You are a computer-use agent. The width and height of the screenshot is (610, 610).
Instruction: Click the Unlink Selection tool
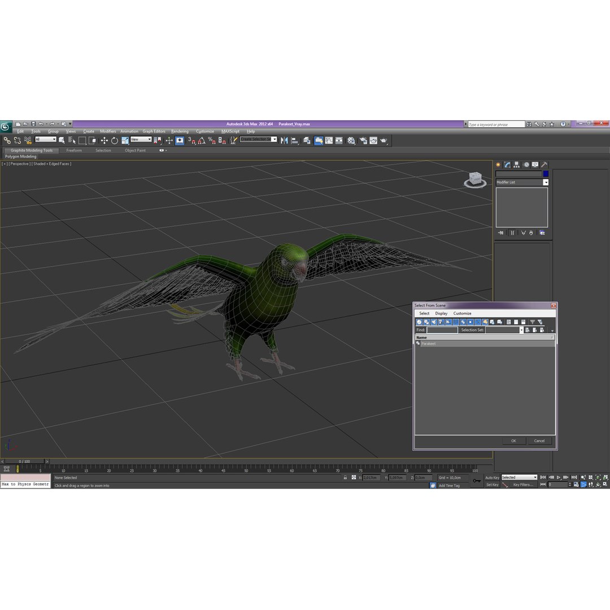tap(17, 141)
